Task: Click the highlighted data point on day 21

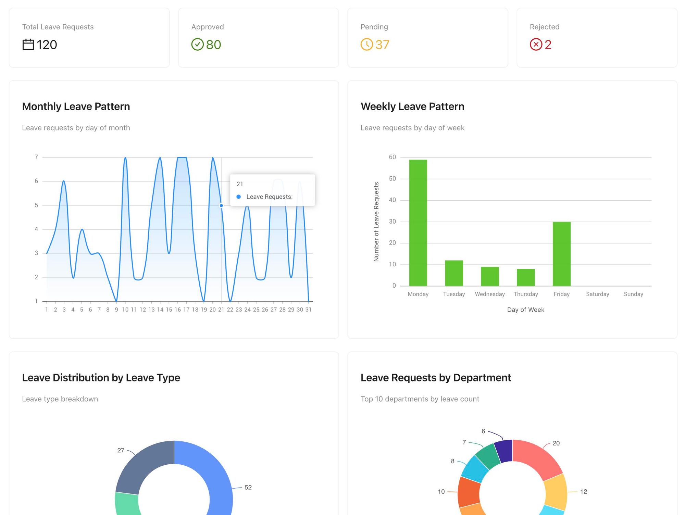Action: [x=221, y=205]
